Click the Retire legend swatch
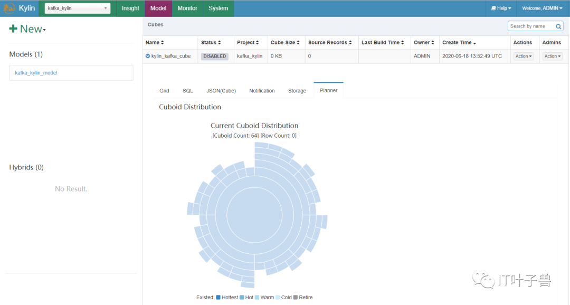Image resolution: width=570 pixels, height=305 pixels. (296, 297)
